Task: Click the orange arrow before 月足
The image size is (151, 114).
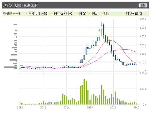Action: coord(102,14)
